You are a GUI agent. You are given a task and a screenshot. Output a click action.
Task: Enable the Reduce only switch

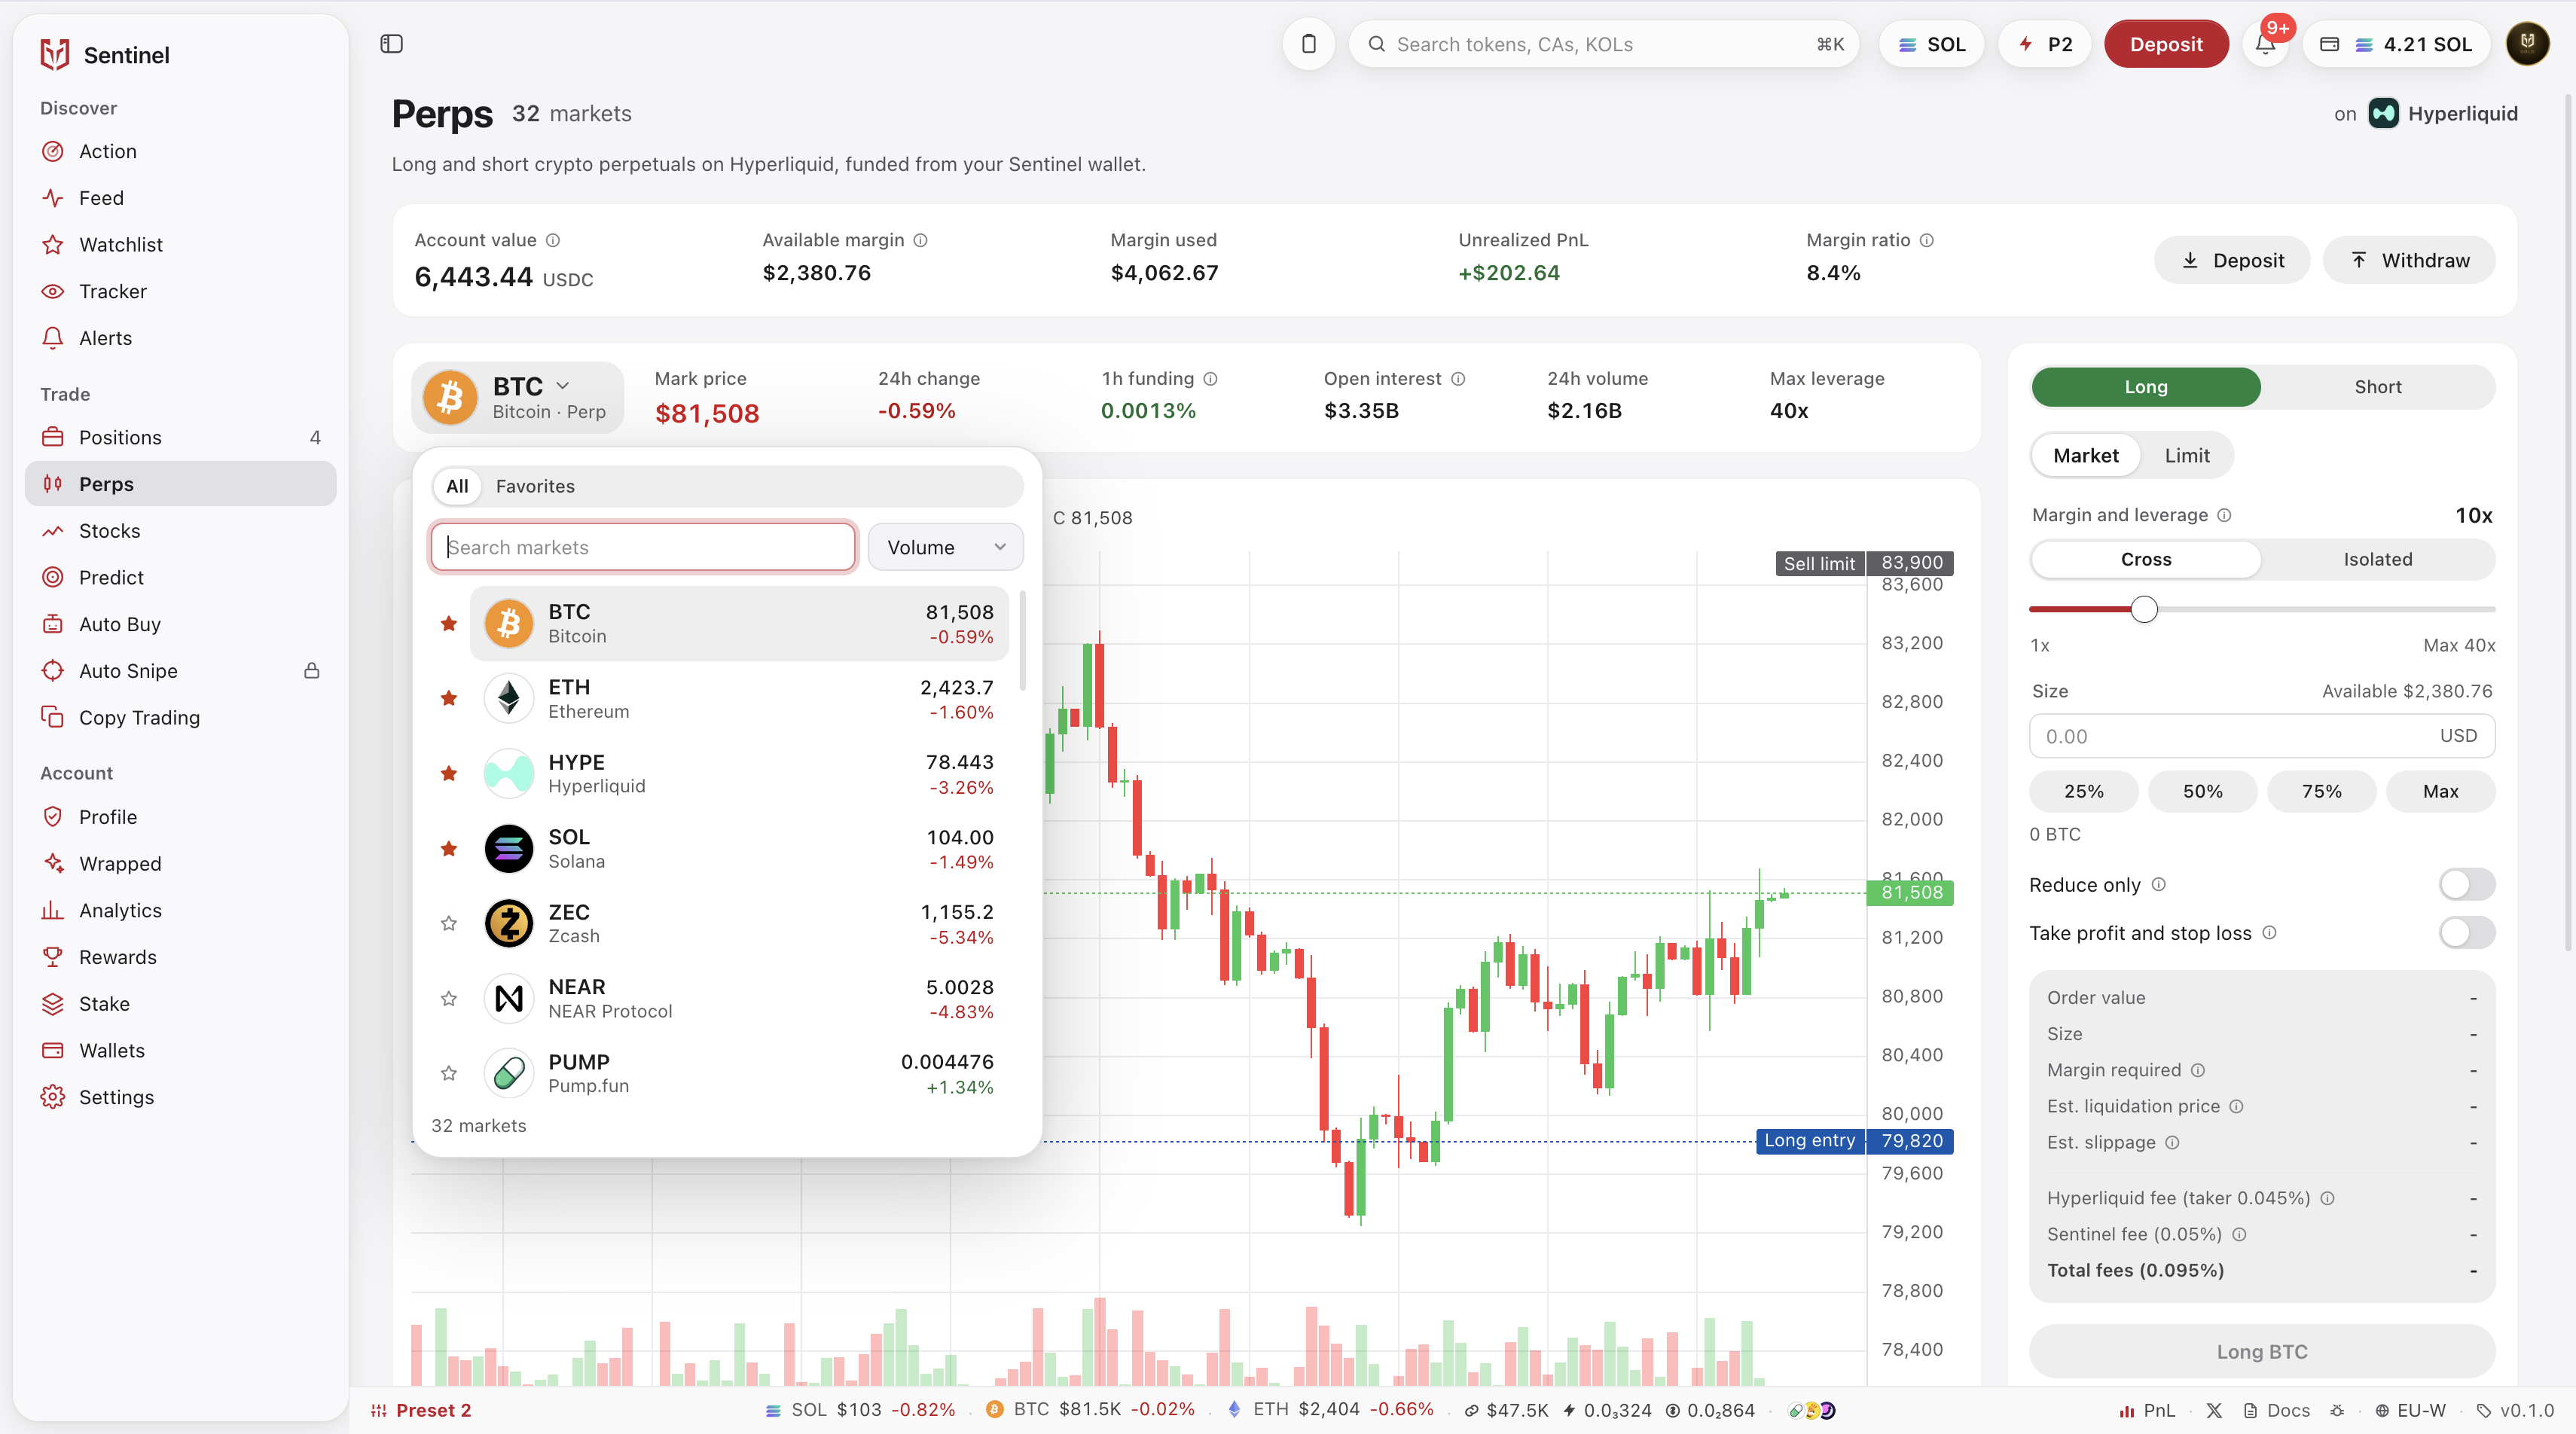coord(2466,885)
